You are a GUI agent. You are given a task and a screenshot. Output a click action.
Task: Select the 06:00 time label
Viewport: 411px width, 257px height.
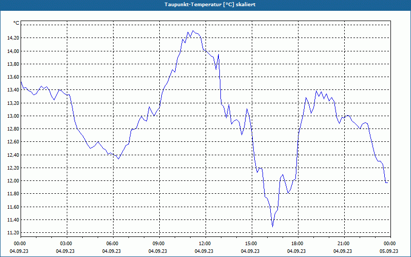113,244
